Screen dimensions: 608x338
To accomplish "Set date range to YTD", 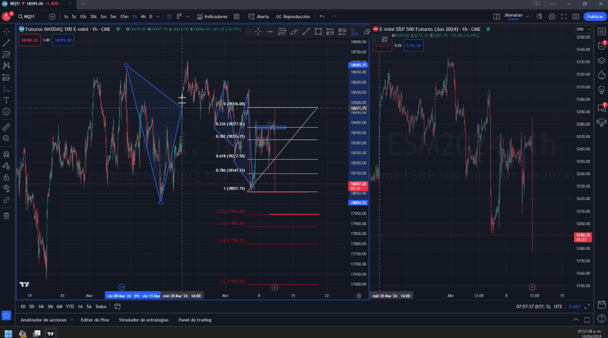I will [69, 306].
